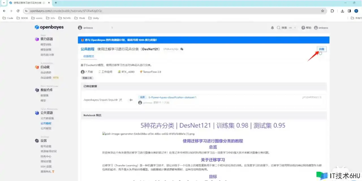362x181 pixels.
Task: Open SSH 设置 in the sidebar
Action: click(x=46, y=167)
